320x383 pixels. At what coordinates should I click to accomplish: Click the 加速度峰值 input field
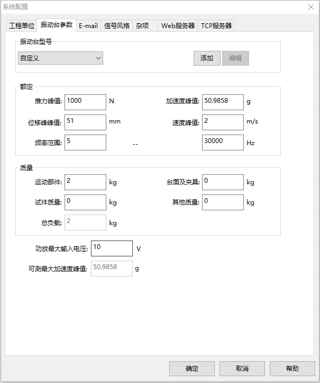click(x=223, y=102)
